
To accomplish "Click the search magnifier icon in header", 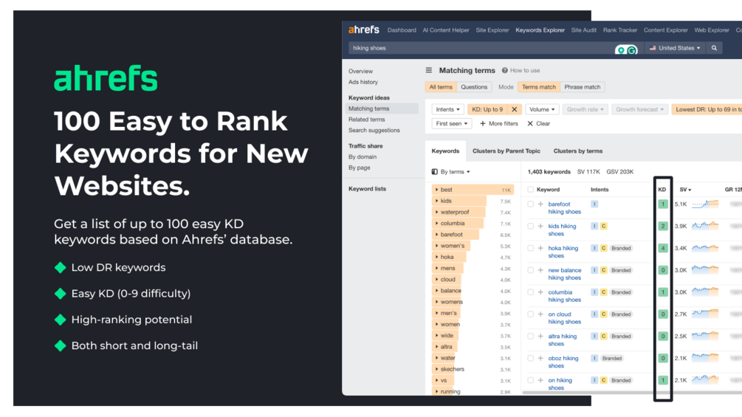I will tap(714, 48).
